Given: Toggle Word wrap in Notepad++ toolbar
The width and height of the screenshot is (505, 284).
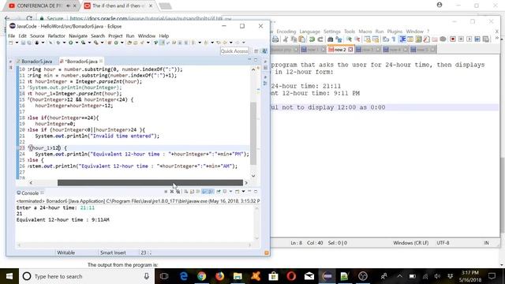Looking at the screenshot, I should 386,39.
